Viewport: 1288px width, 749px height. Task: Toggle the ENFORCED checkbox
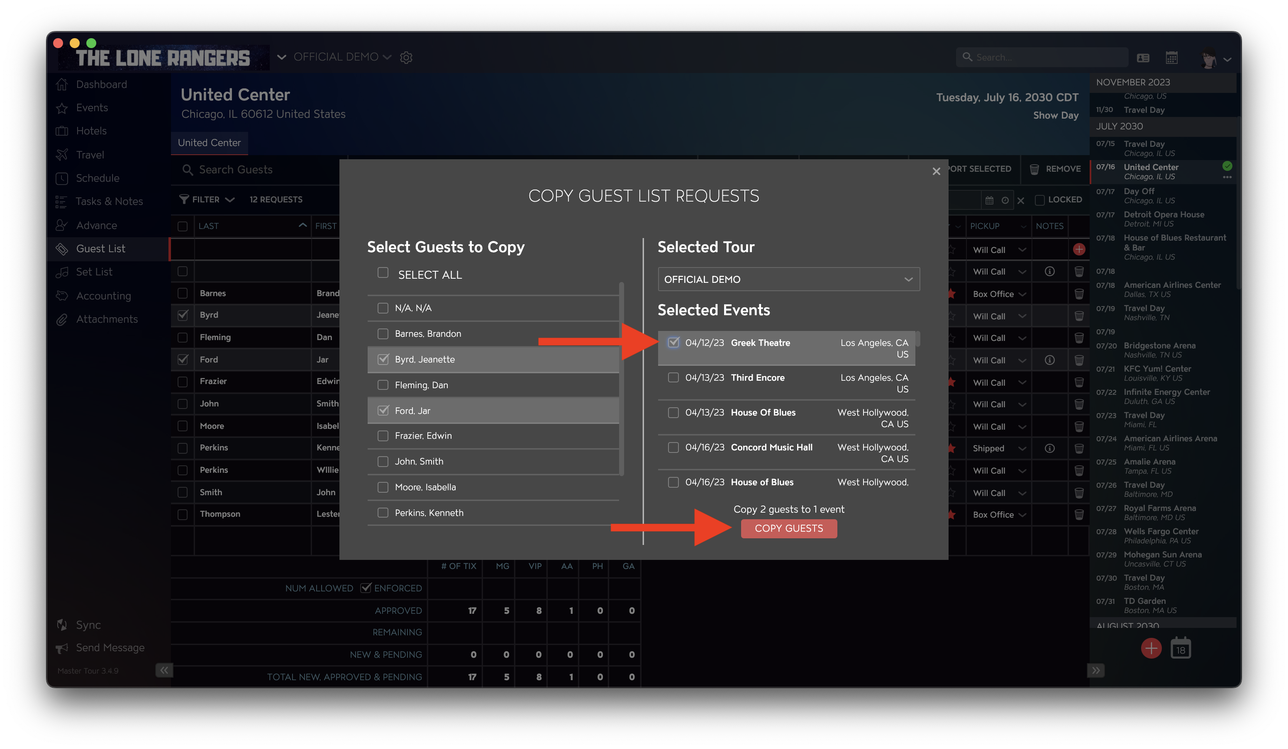pos(365,588)
